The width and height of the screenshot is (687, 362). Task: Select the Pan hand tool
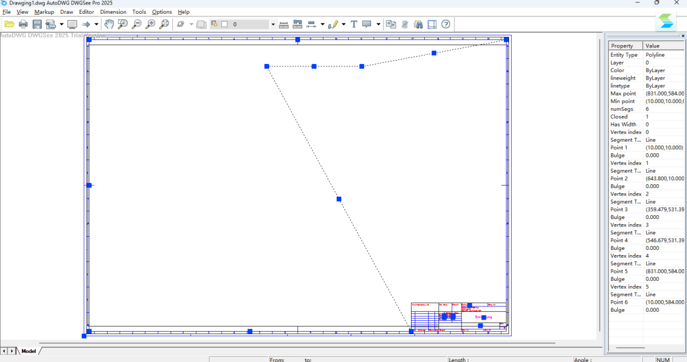coord(109,24)
